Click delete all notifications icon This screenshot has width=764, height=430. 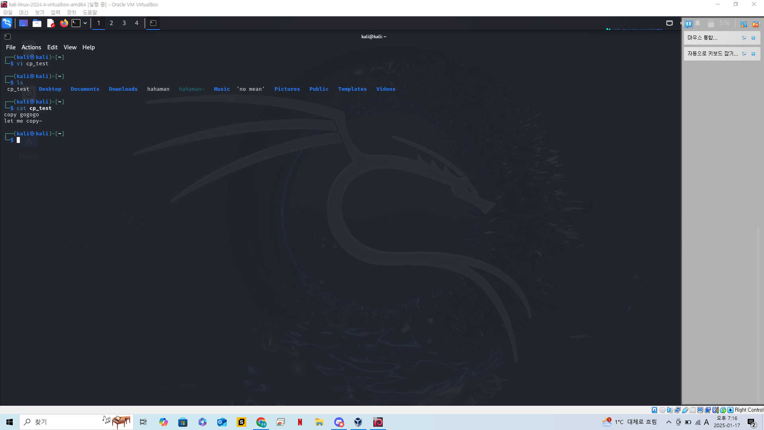click(x=755, y=24)
